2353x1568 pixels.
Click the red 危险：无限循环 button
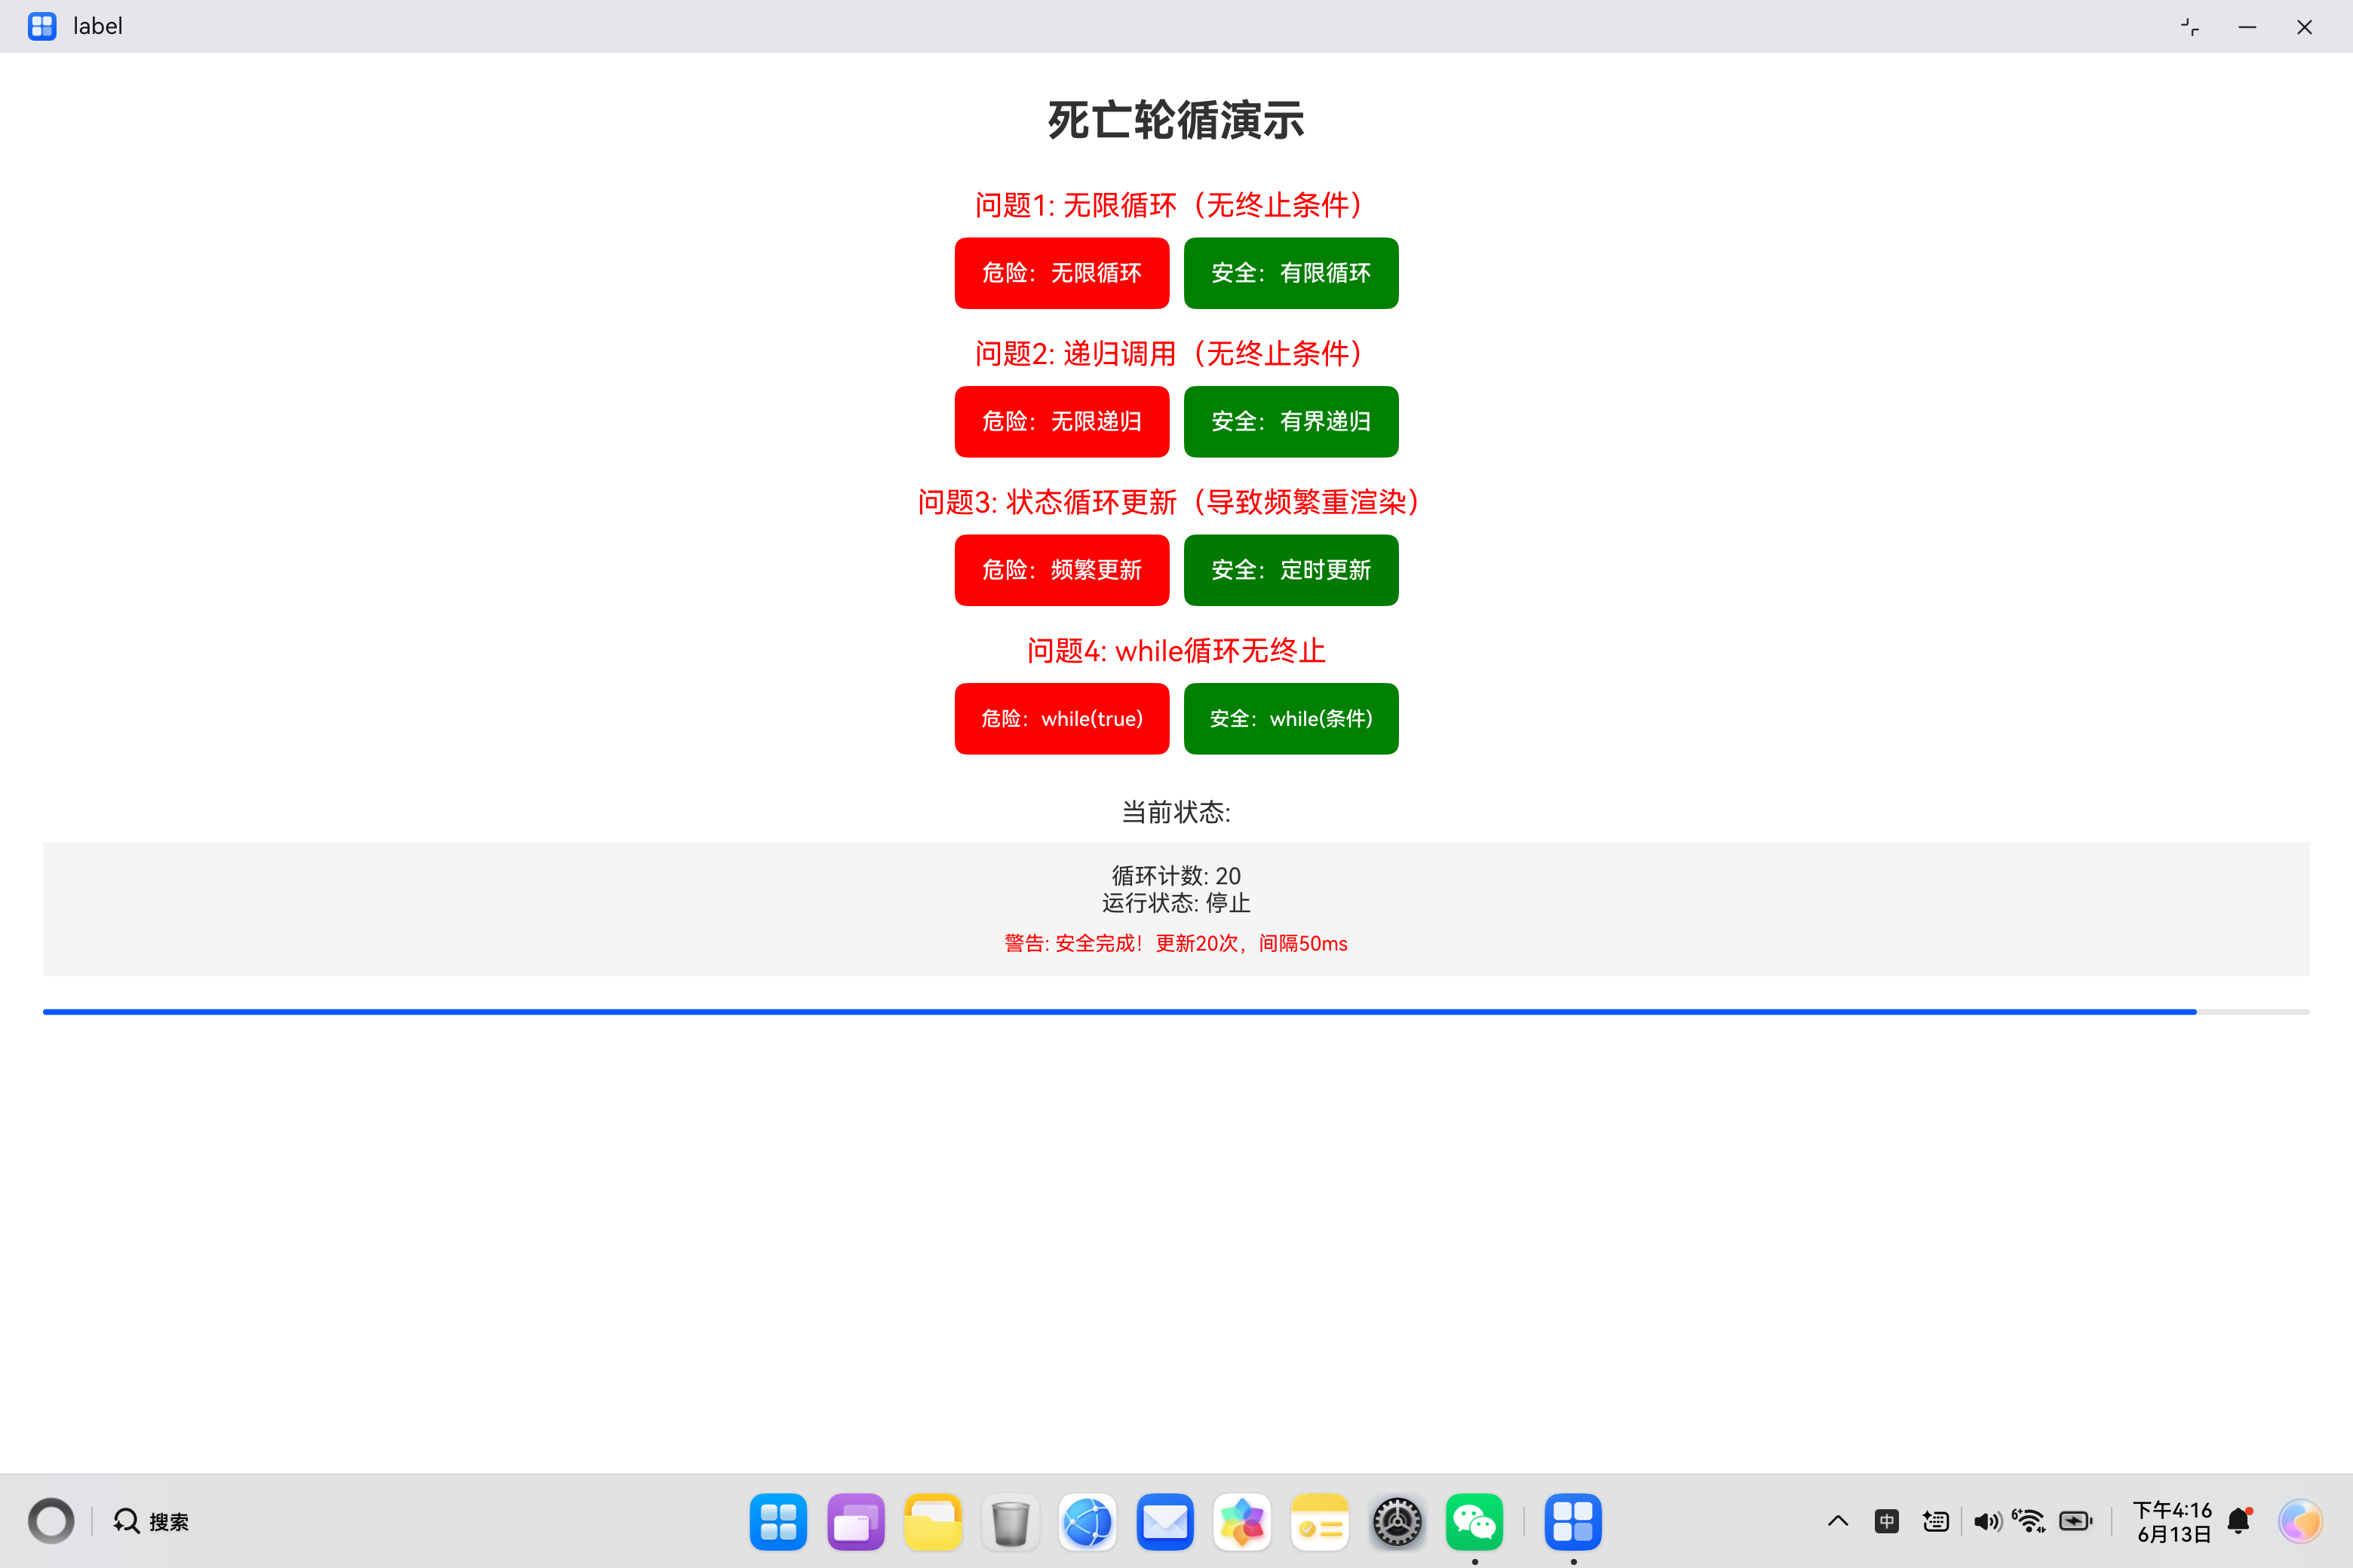1061,273
